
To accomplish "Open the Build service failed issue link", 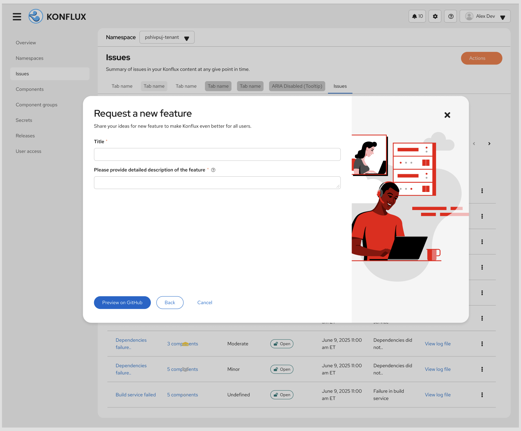I will (136, 395).
